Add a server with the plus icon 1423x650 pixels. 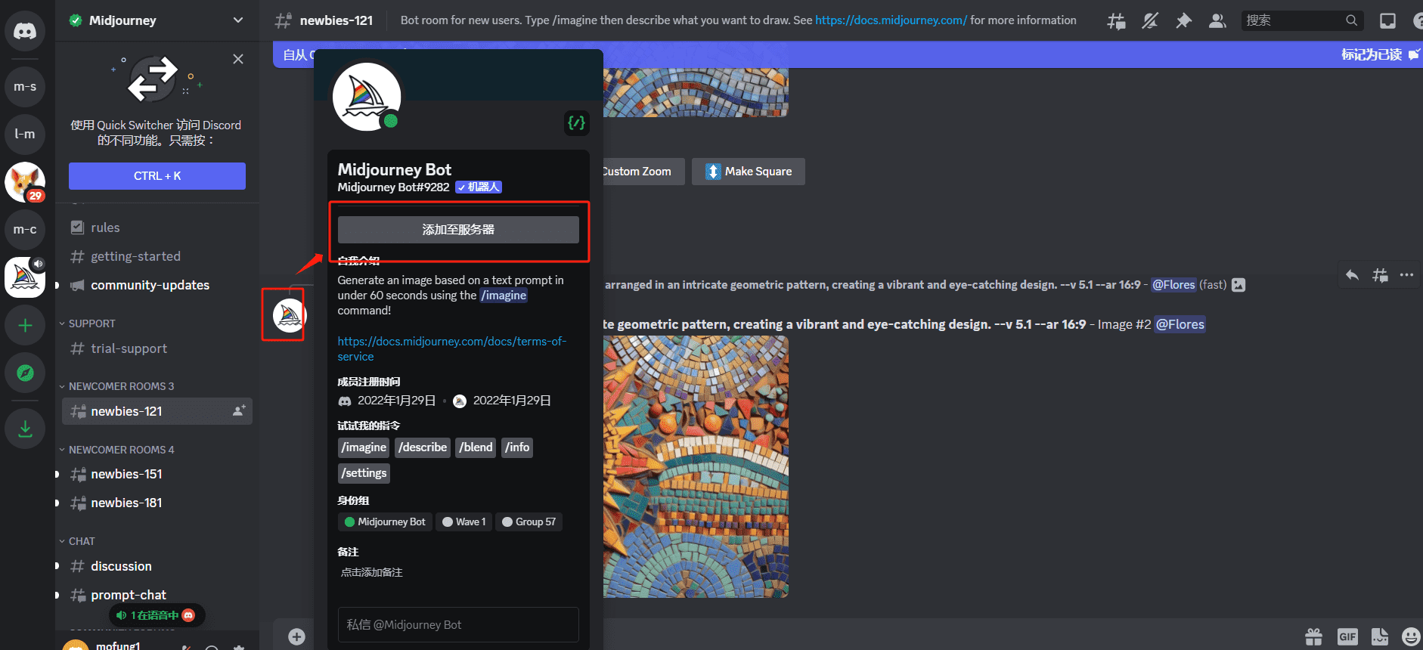tap(25, 325)
